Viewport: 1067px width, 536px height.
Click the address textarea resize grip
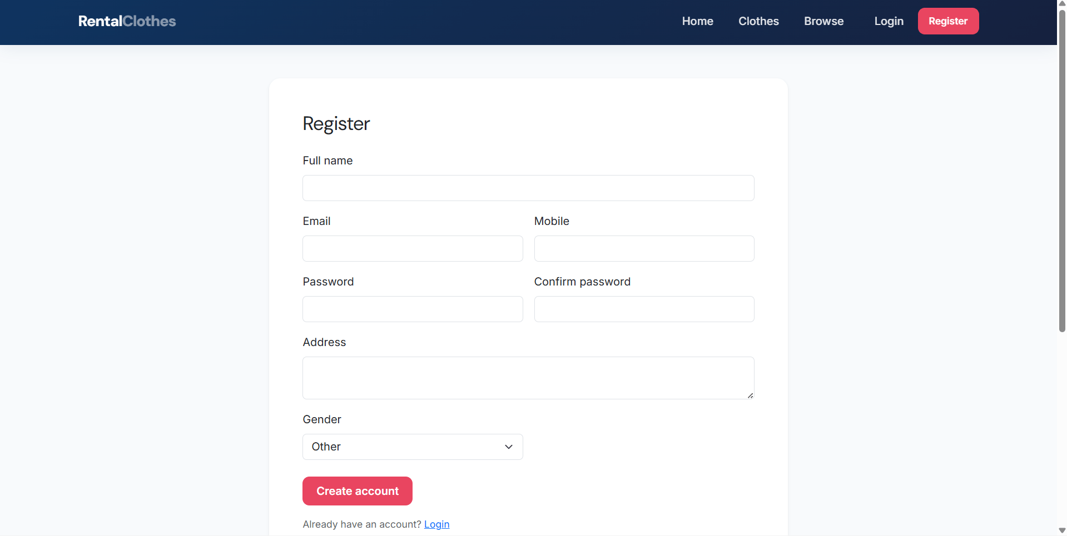coord(750,395)
